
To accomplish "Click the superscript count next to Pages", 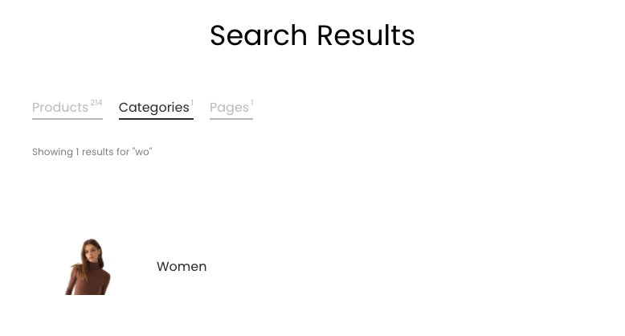I will pyautogui.click(x=252, y=103).
